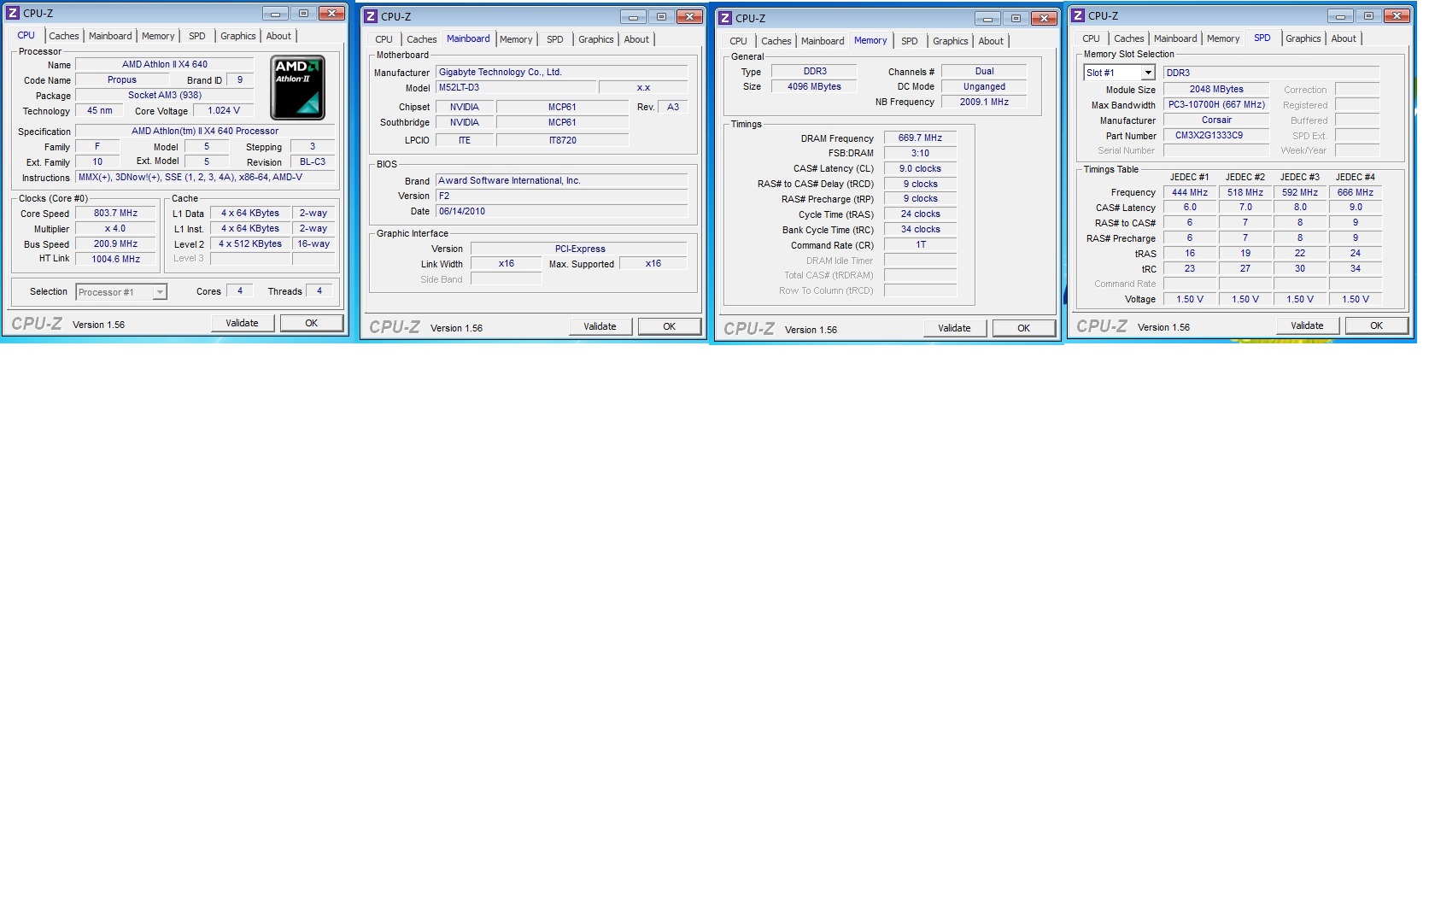The width and height of the screenshot is (1435, 897).
Task: Click the core speed value '803.7 MHz'
Action: pyautogui.click(x=115, y=213)
